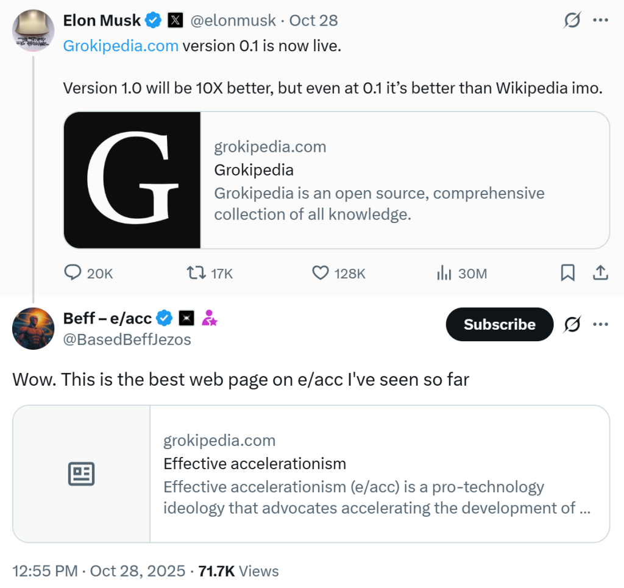
Task: Repost Elon Musk's Grokipedia post
Action: 196,273
